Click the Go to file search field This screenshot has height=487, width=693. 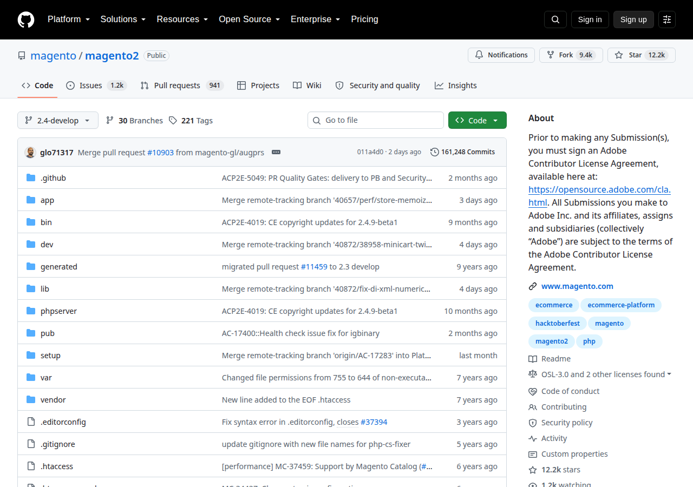pyautogui.click(x=376, y=120)
